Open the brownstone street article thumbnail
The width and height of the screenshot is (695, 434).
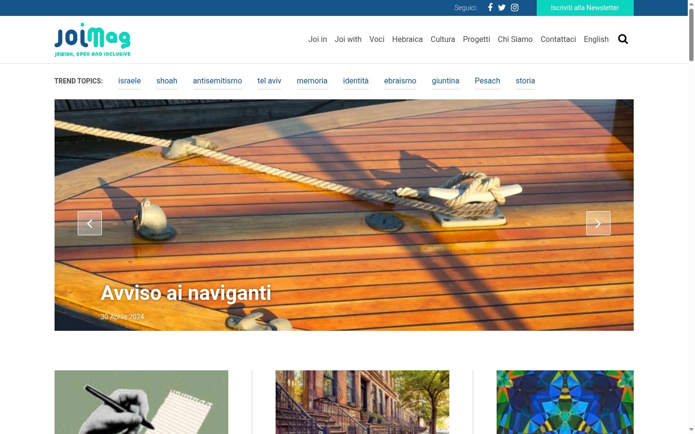pos(362,402)
